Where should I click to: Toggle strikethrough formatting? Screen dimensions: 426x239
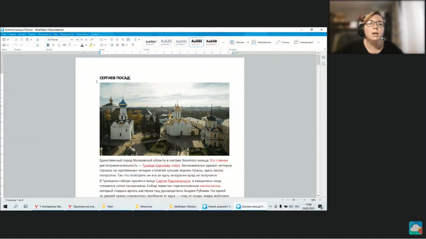[x=69, y=45]
